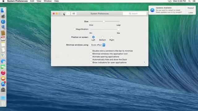
Task: Minimize window with the yellow button
Action: point(57,14)
